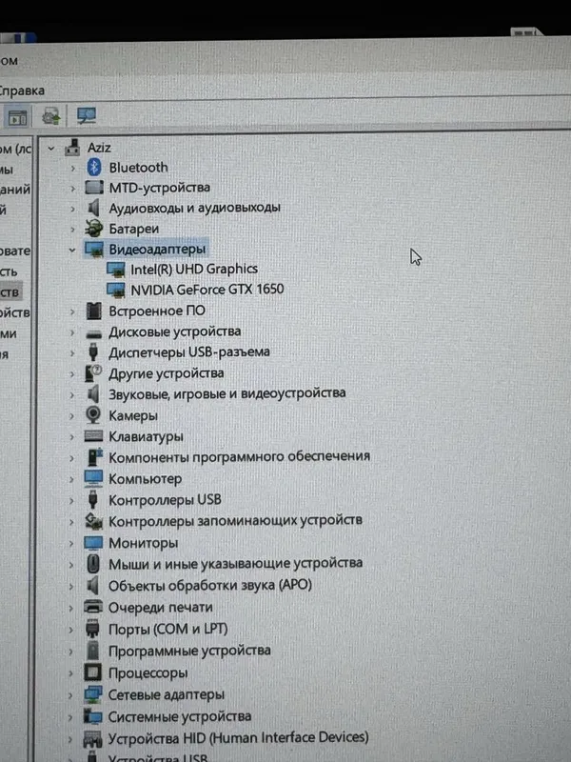Screen dimensions: 571x762
Task: Click the Порты (COM и LPT) port icon
Action: (92, 629)
